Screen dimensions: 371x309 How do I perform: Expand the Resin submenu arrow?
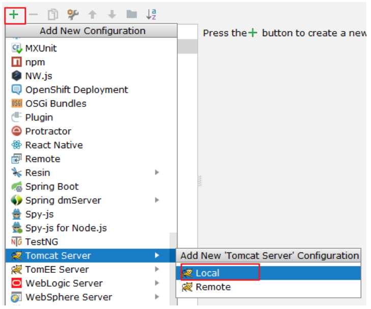(157, 173)
